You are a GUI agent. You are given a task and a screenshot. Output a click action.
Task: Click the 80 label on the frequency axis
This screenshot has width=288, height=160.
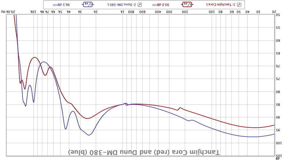(x=220, y=12)
